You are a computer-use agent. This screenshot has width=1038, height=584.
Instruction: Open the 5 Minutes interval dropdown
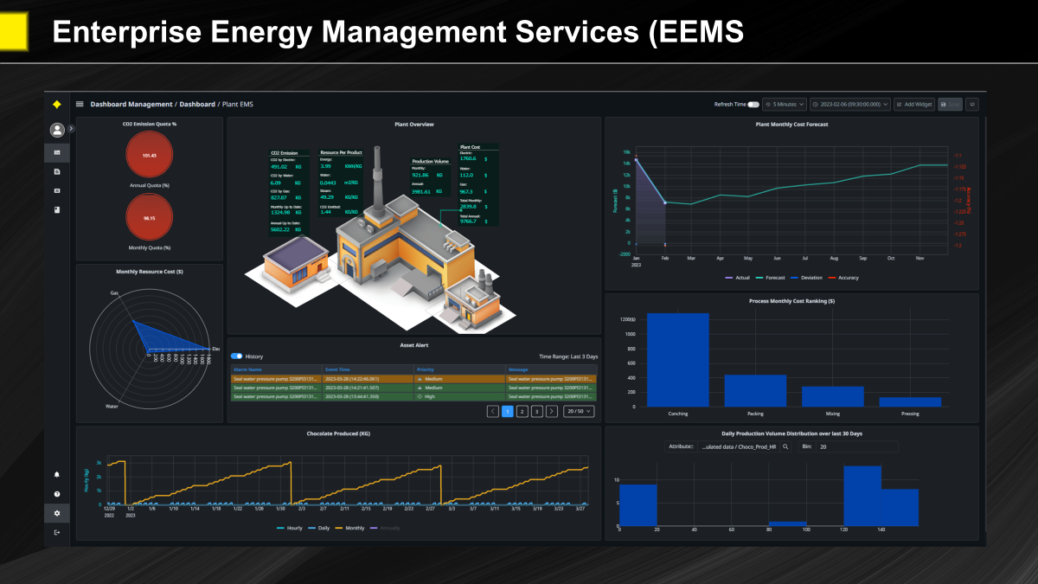785,104
